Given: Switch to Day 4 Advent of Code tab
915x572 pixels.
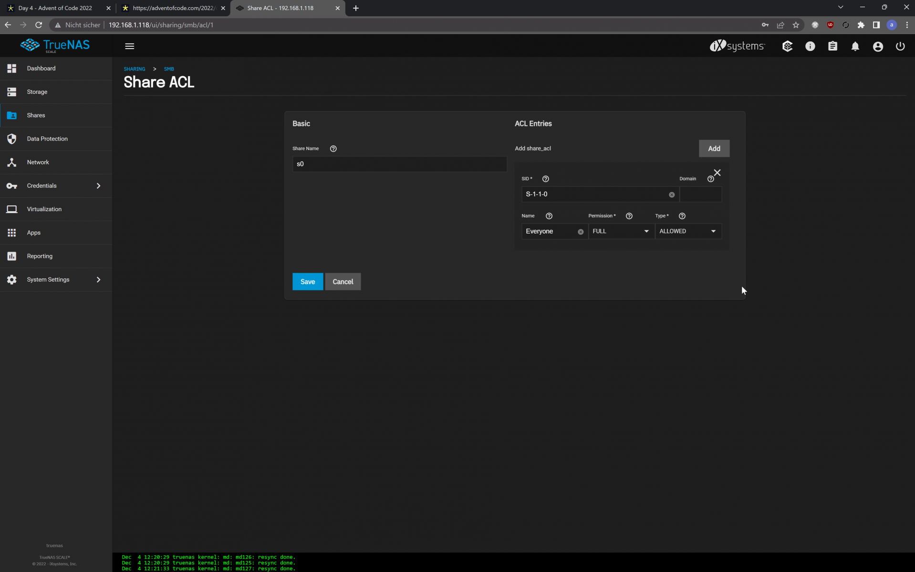Looking at the screenshot, I should point(55,8).
